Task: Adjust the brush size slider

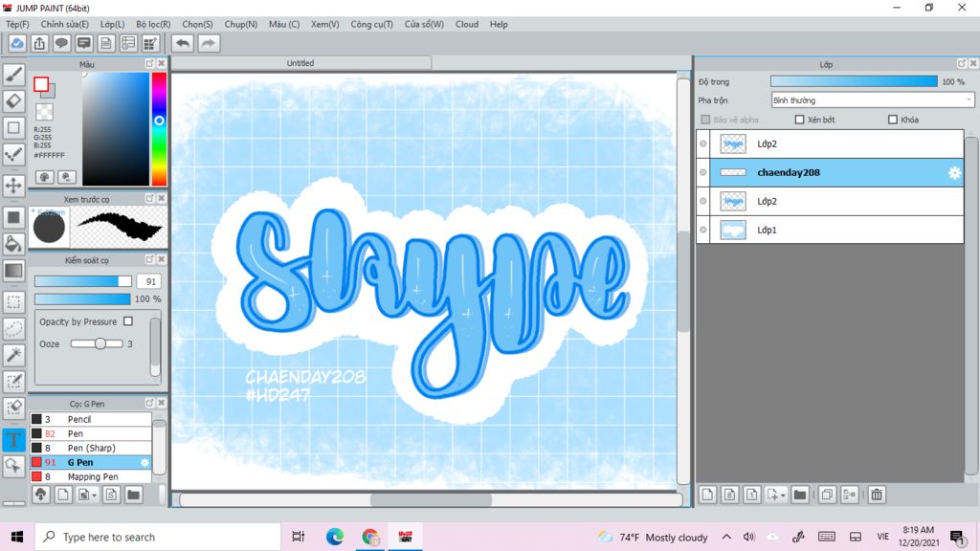Action: pos(83,282)
